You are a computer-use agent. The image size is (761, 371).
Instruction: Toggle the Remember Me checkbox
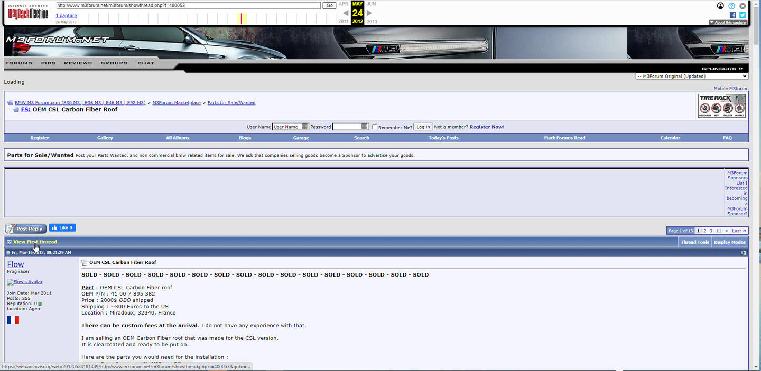375,127
